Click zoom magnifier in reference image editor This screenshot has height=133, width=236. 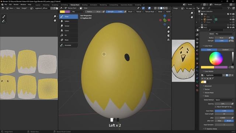tap(192, 13)
